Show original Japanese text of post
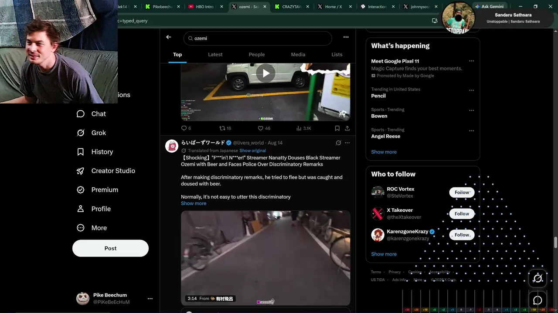This screenshot has height=313, width=558. pos(252,150)
